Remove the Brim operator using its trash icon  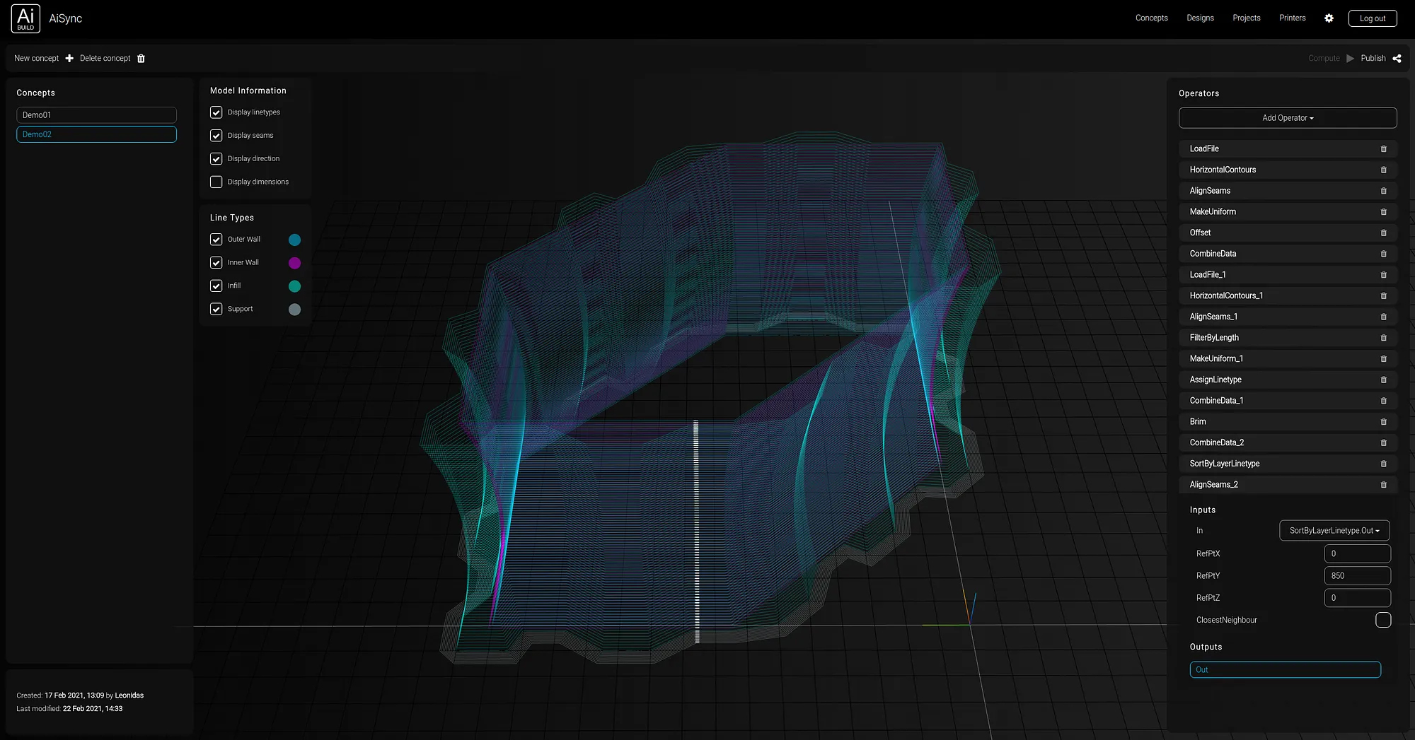tap(1384, 421)
